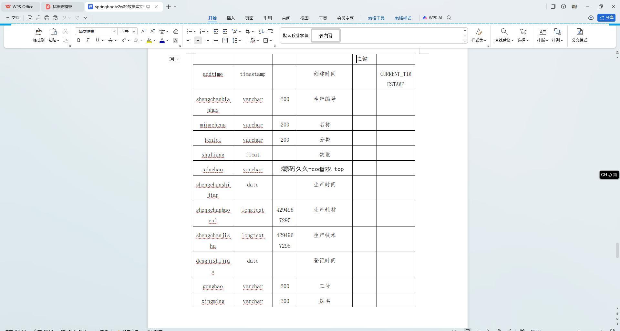This screenshot has height=331, width=620.
Task: Toggle center alignment
Action: tap(198, 40)
